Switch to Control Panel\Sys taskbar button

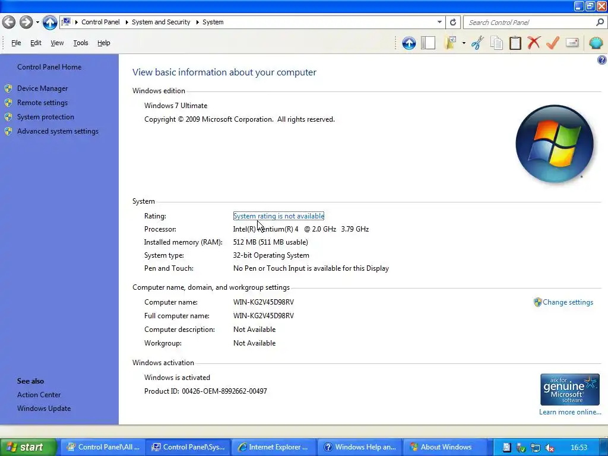(188, 447)
